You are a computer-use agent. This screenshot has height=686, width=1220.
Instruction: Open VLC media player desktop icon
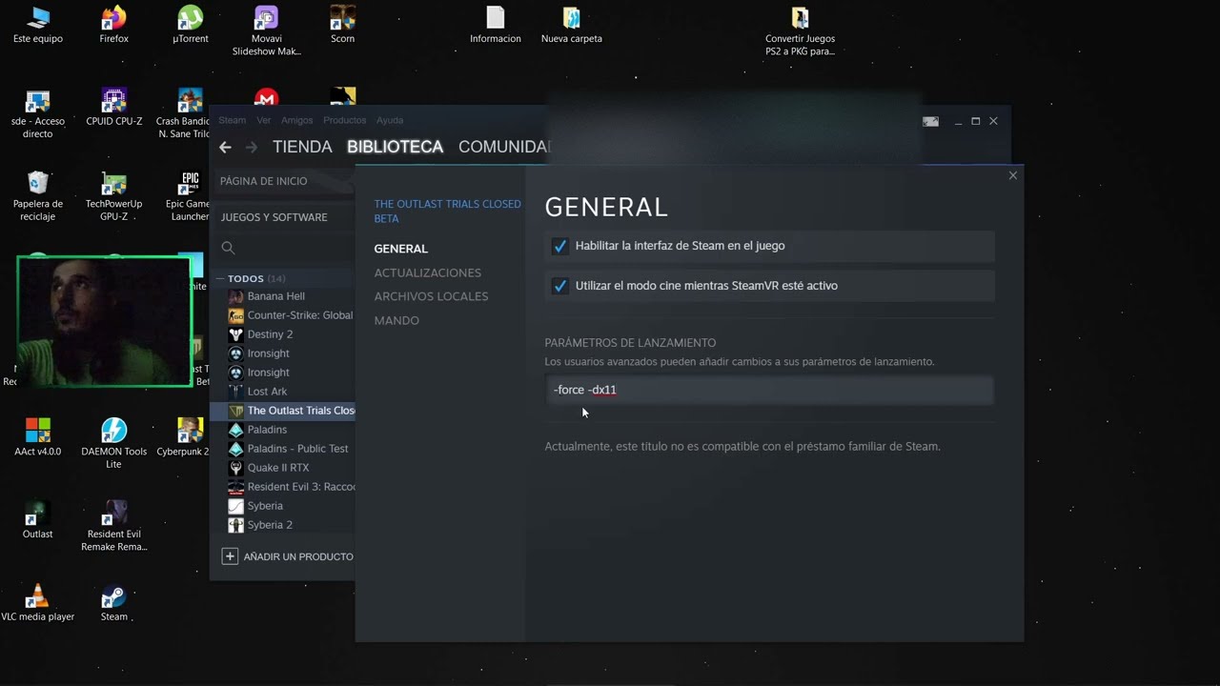(38, 602)
